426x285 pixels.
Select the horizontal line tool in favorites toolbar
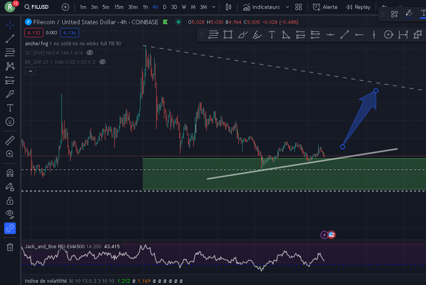[x=330, y=35]
